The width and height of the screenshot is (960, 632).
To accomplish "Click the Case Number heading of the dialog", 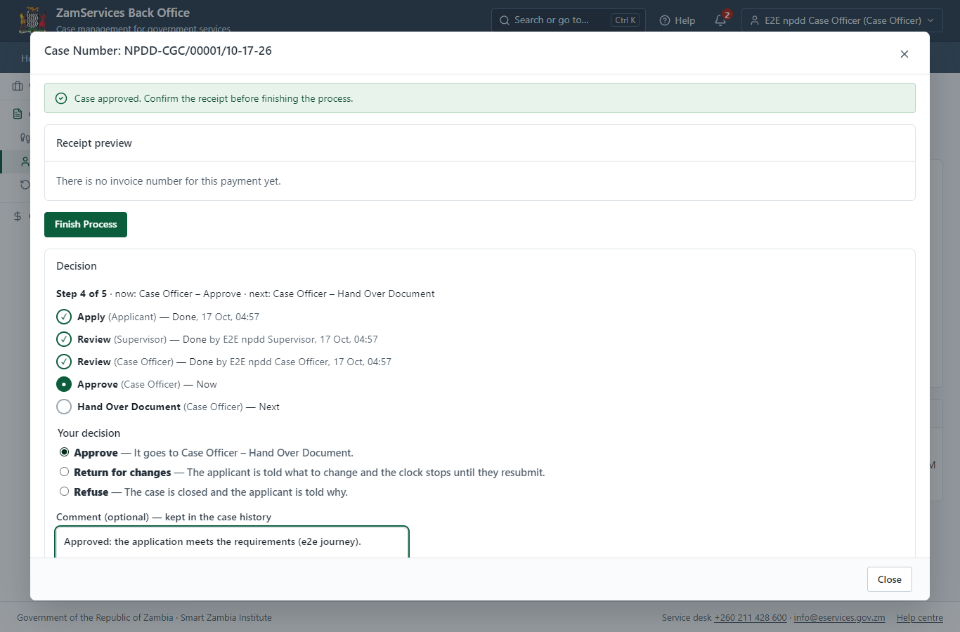I will click(158, 51).
